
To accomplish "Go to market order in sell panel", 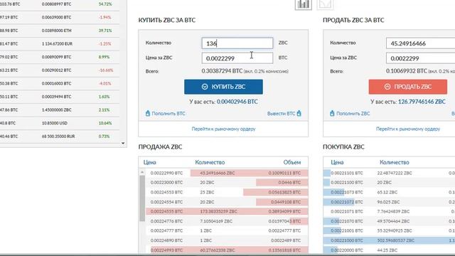I will pos(408,129).
